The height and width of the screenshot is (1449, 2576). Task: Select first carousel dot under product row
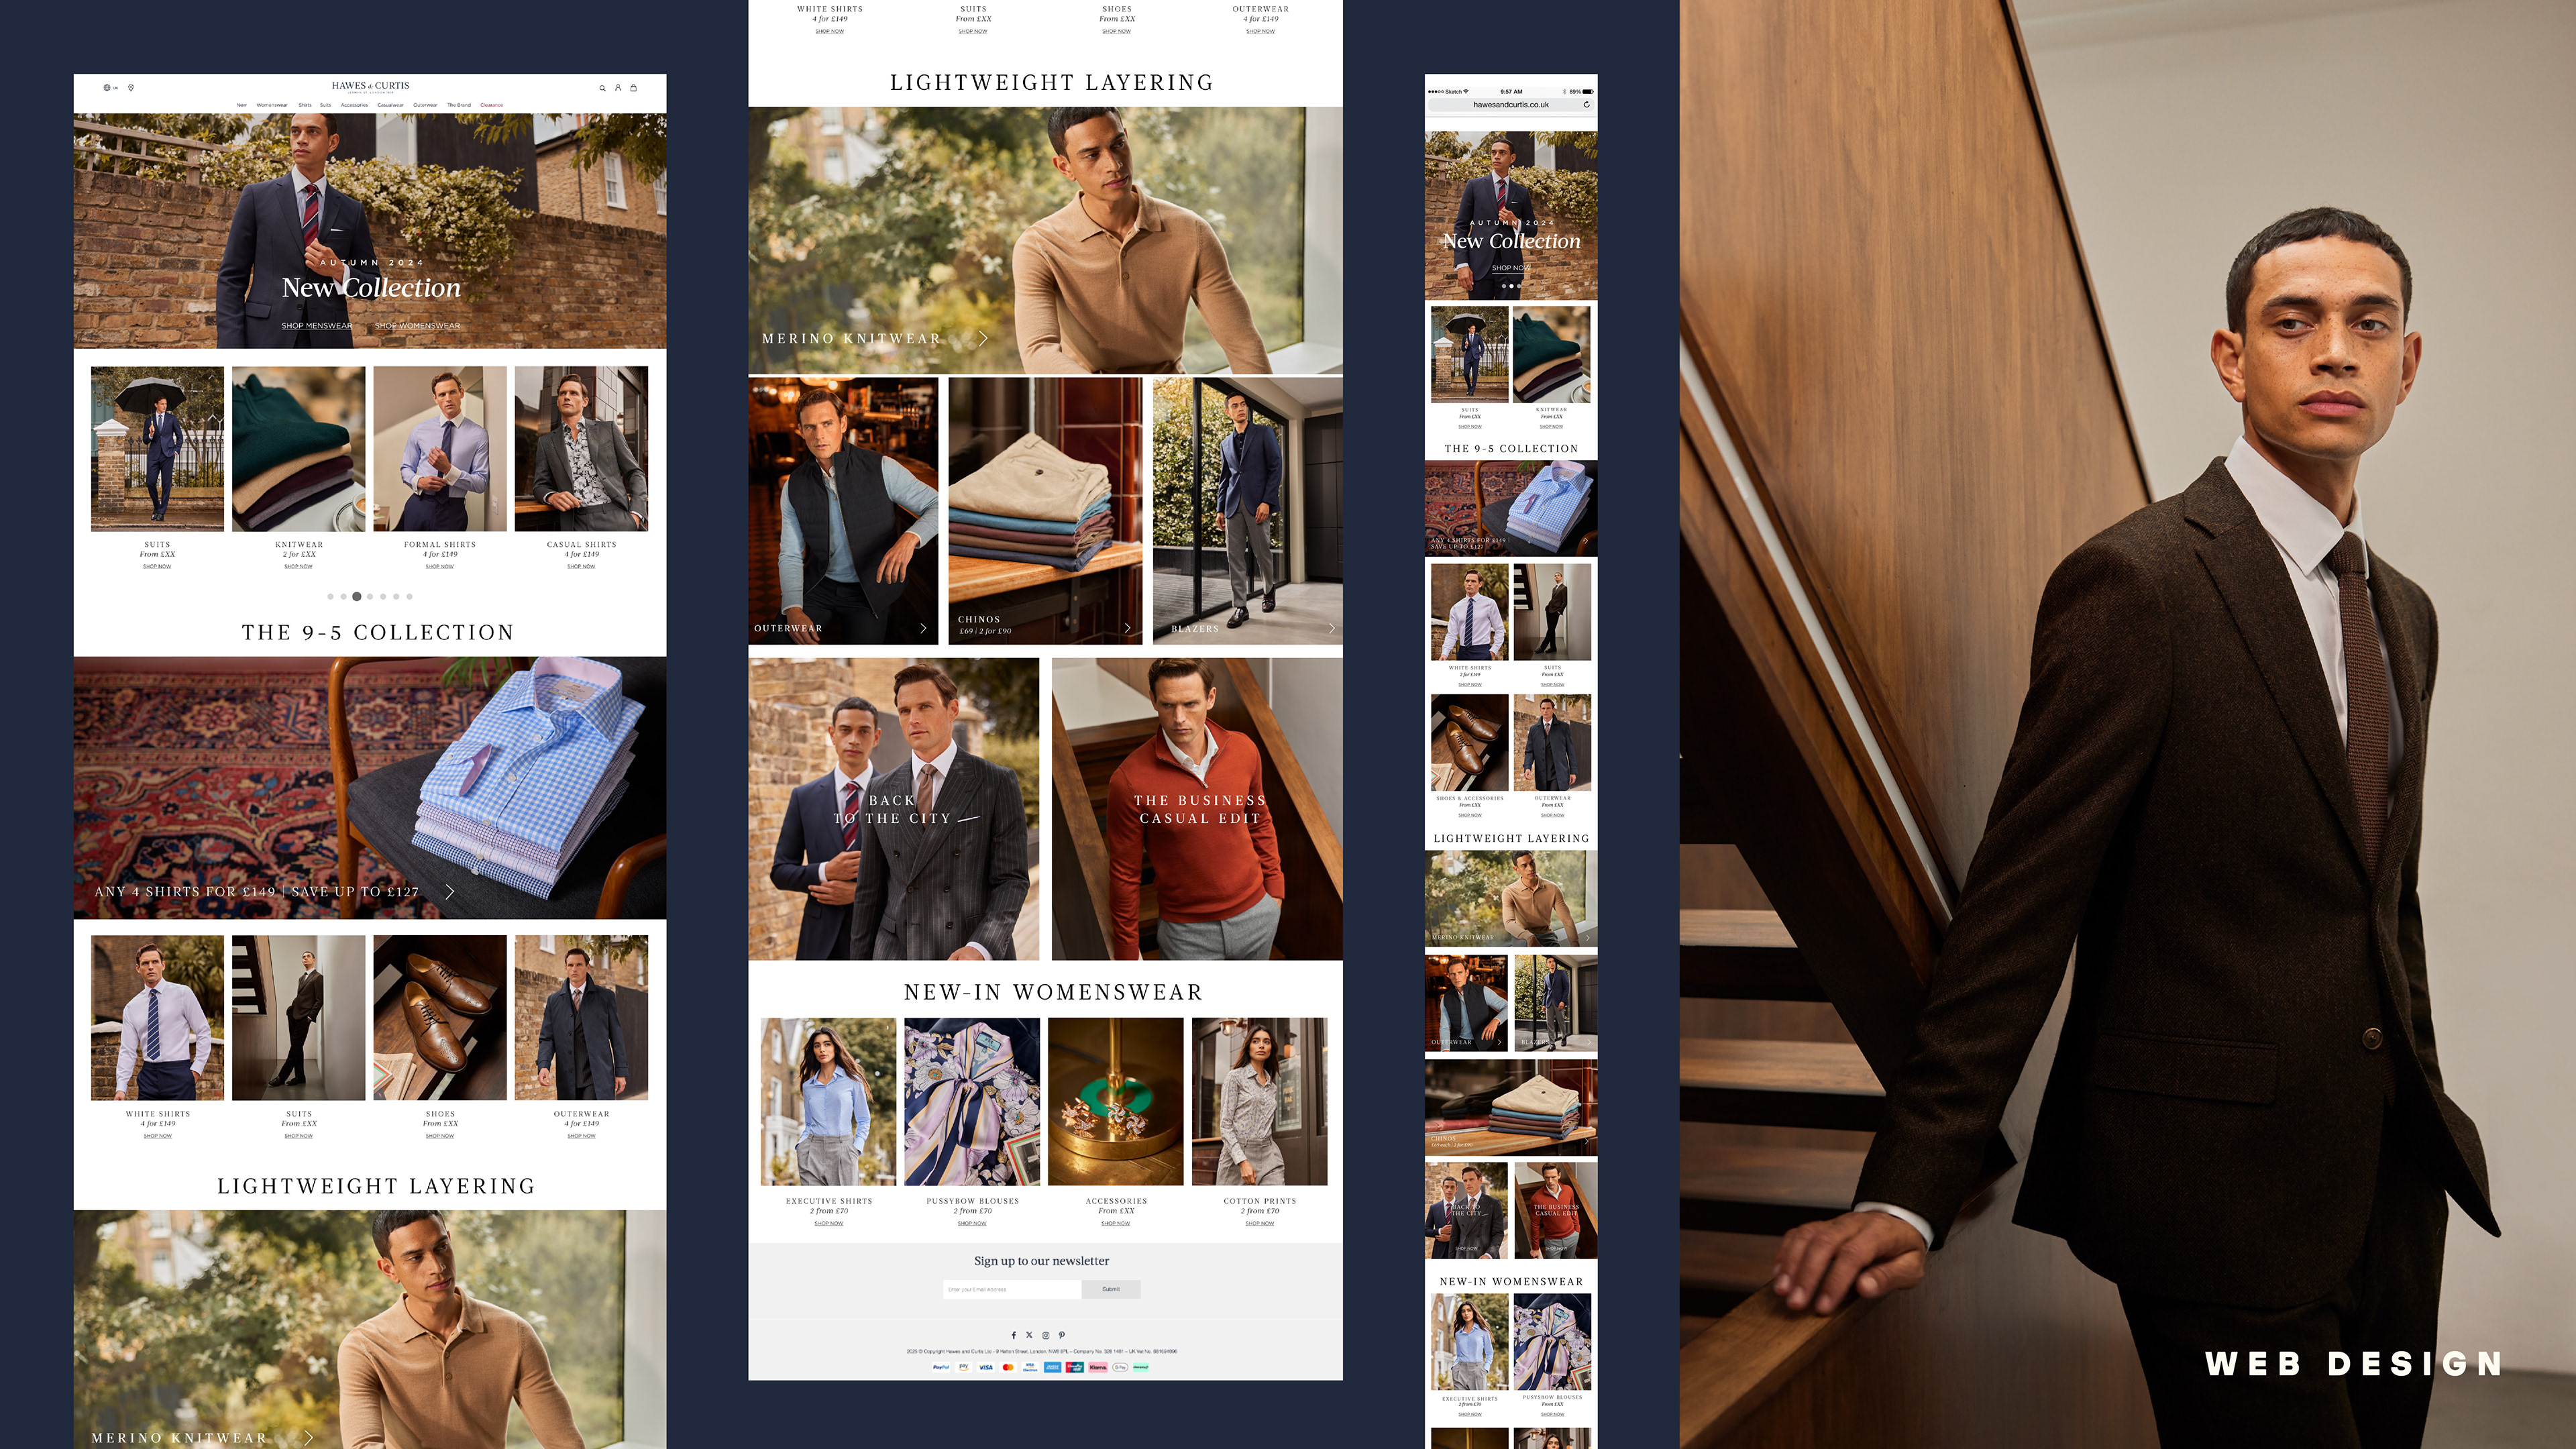pos(330,596)
